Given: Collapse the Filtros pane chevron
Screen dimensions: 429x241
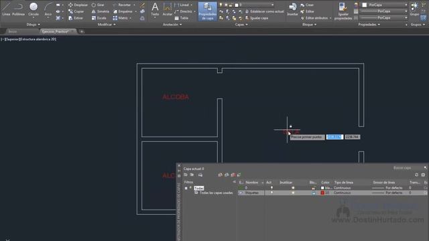Looking at the screenshot, I should 235,182.
